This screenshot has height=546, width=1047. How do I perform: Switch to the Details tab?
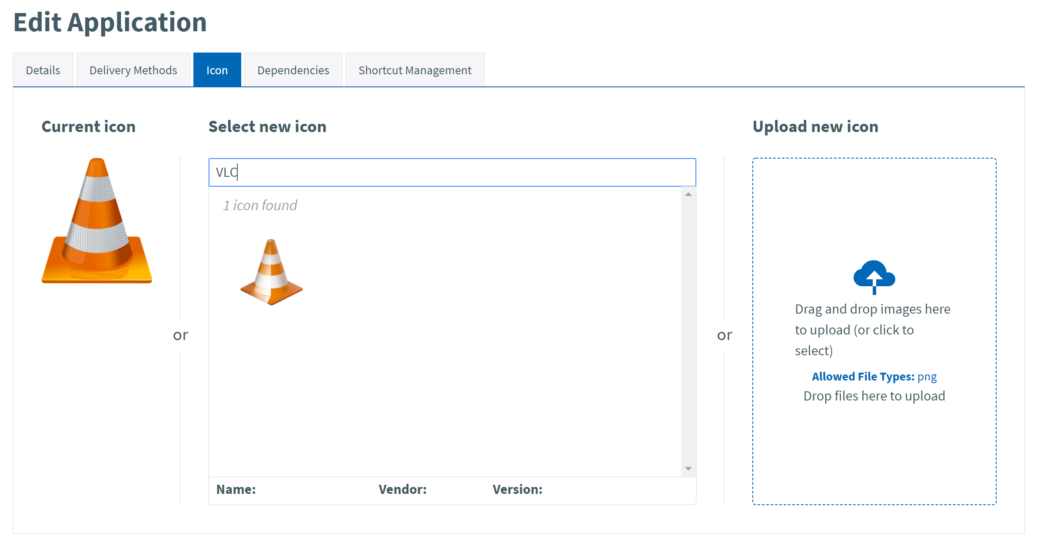pos(43,69)
